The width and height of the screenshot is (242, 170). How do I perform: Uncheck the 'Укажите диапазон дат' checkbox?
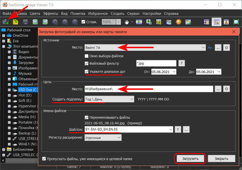coord(86,72)
